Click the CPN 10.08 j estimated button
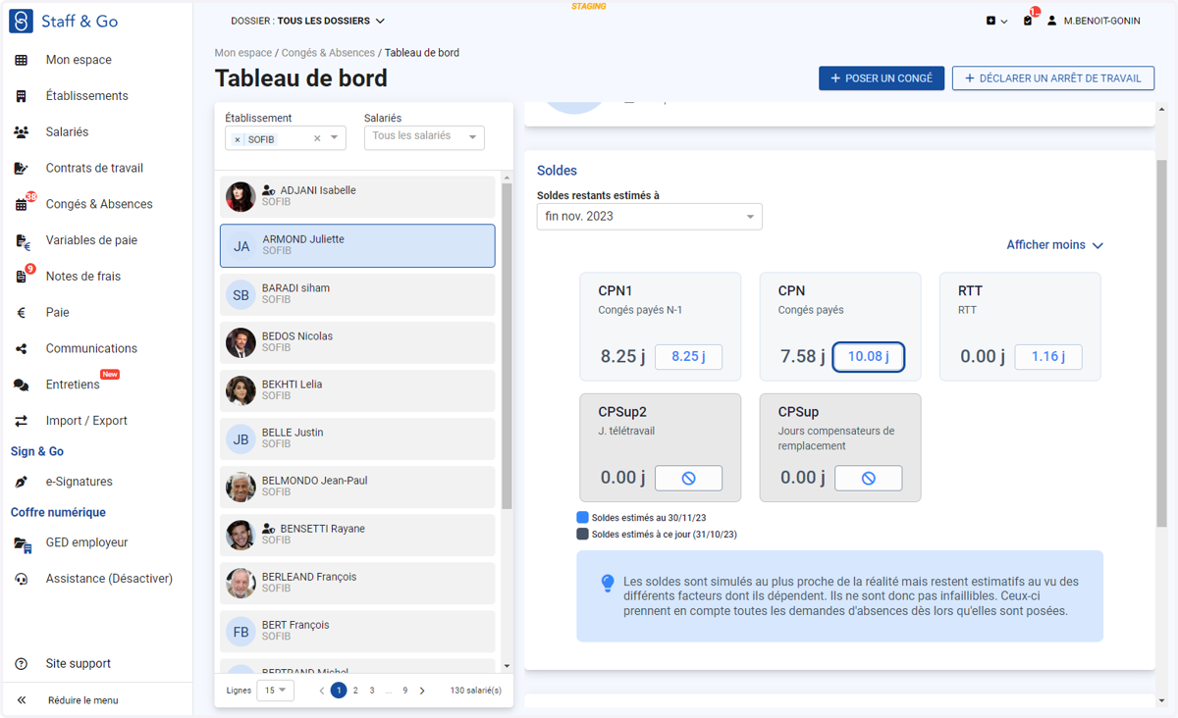The height and width of the screenshot is (718, 1178). tap(869, 357)
